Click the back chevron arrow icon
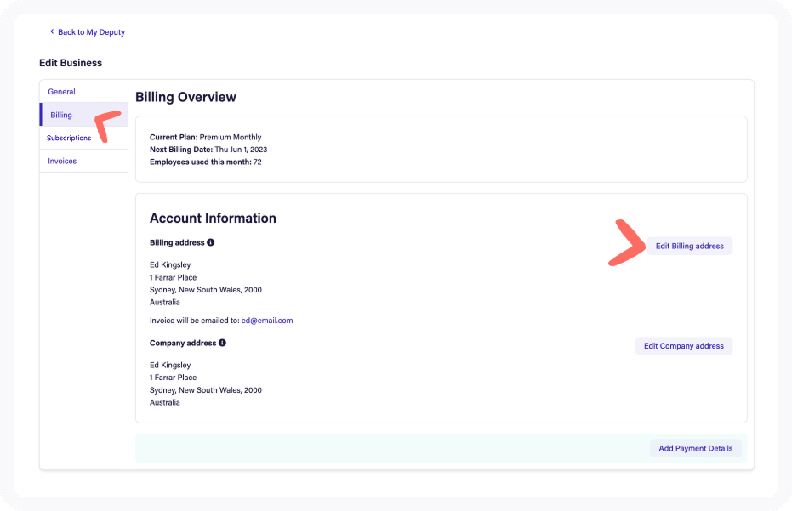The image size is (792, 511). click(x=52, y=32)
